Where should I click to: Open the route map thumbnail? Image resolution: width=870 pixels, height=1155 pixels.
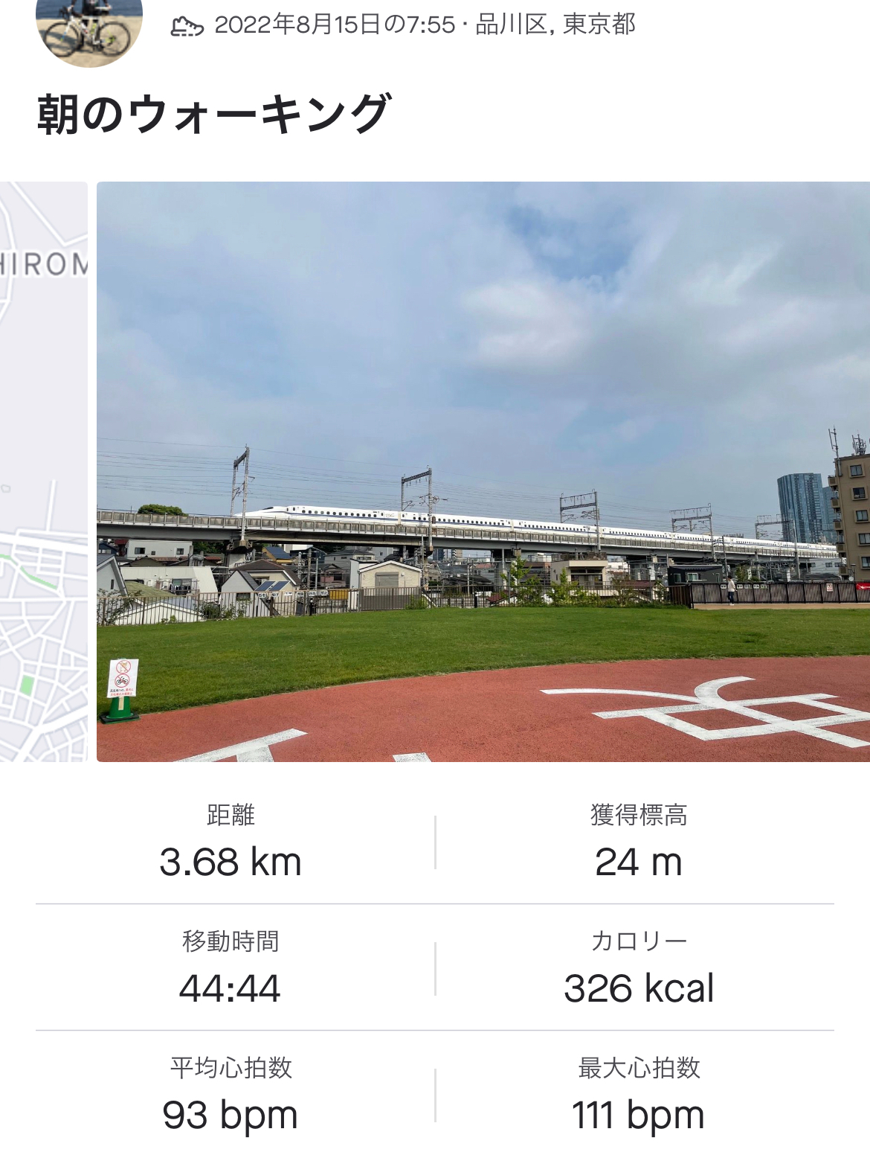point(44,472)
